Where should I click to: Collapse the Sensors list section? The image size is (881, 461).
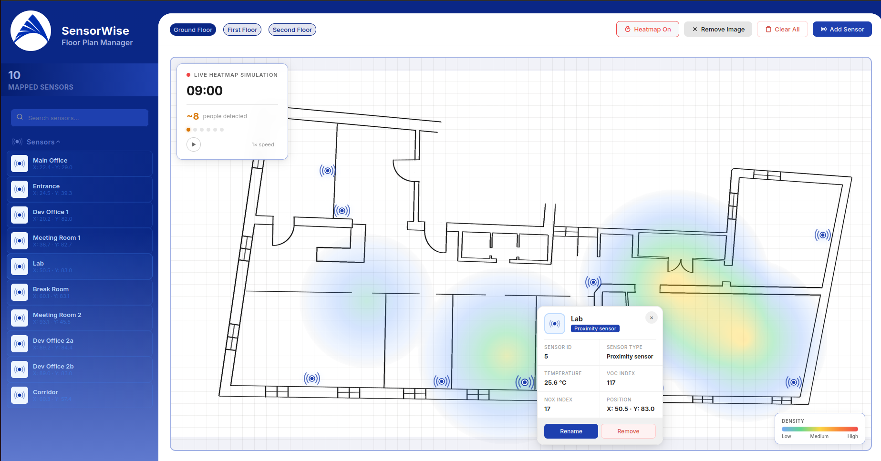(36, 142)
